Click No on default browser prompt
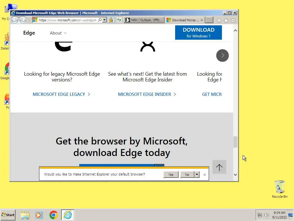This screenshot has width=294, height=221. [187, 175]
